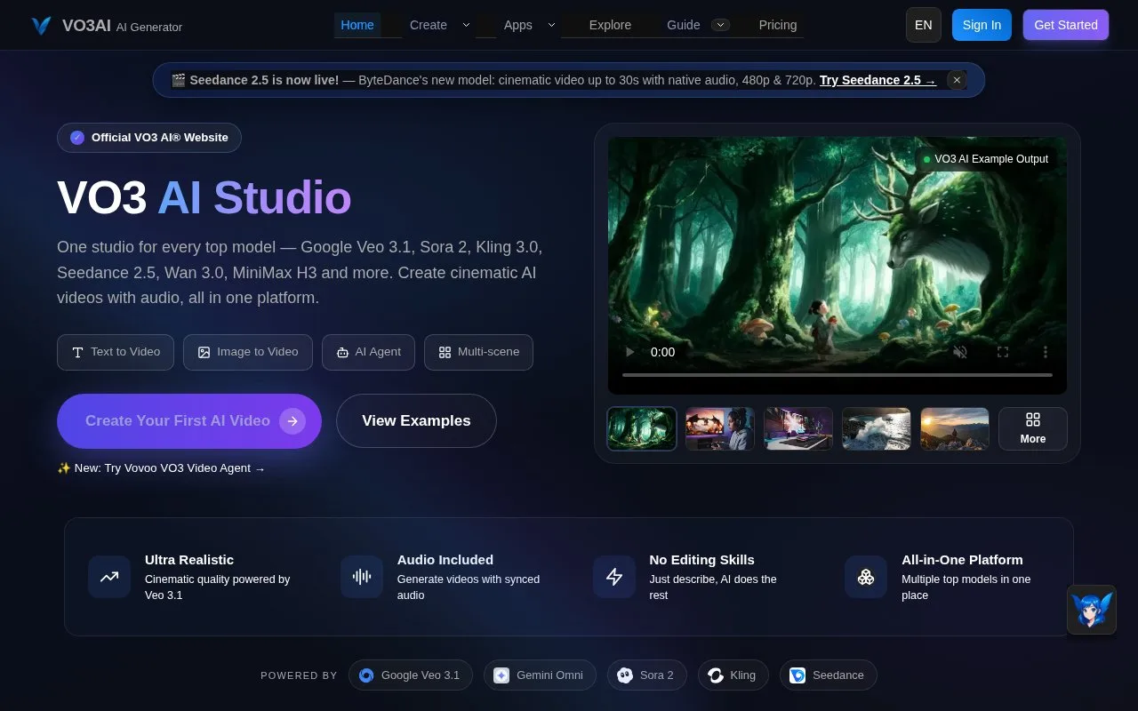Select the Sora 2 model badge
The image size is (1138, 711).
pyautogui.click(x=647, y=675)
